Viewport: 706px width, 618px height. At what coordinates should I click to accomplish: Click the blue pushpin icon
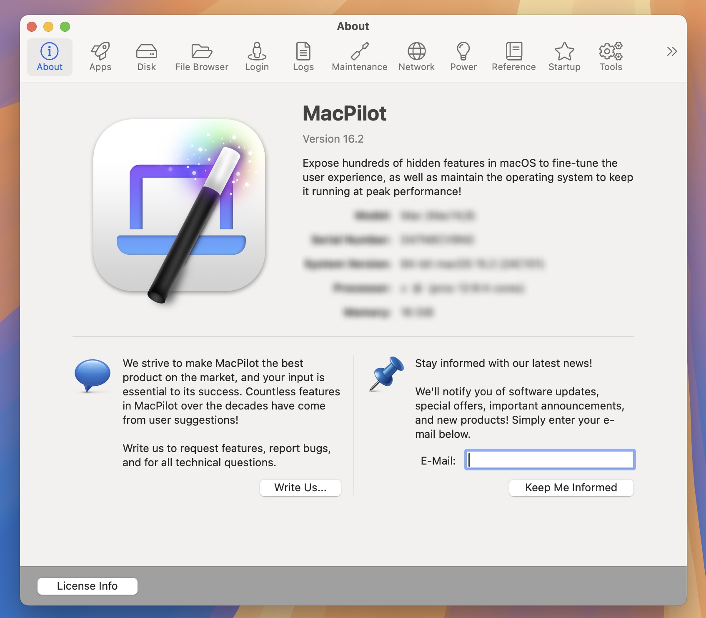click(x=387, y=374)
